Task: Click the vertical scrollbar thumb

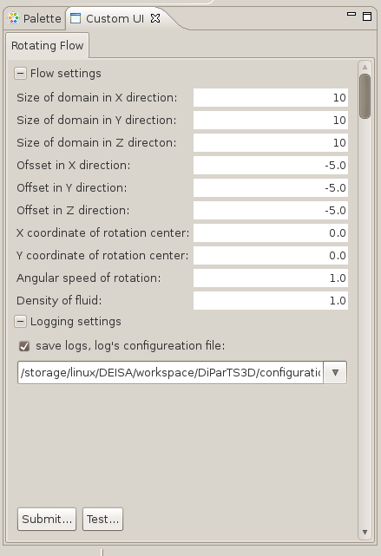Action: coord(365,96)
